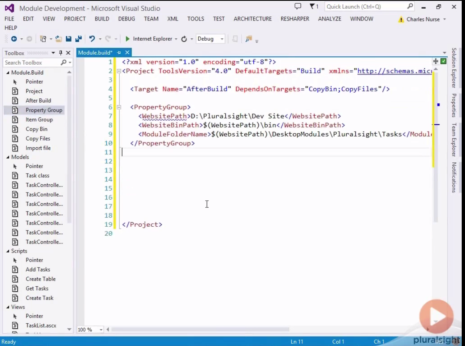This screenshot has height=346, width=465.
Task: Collapse the Project XML node outline
Action: pyautogui.click(x=119, y=71)
